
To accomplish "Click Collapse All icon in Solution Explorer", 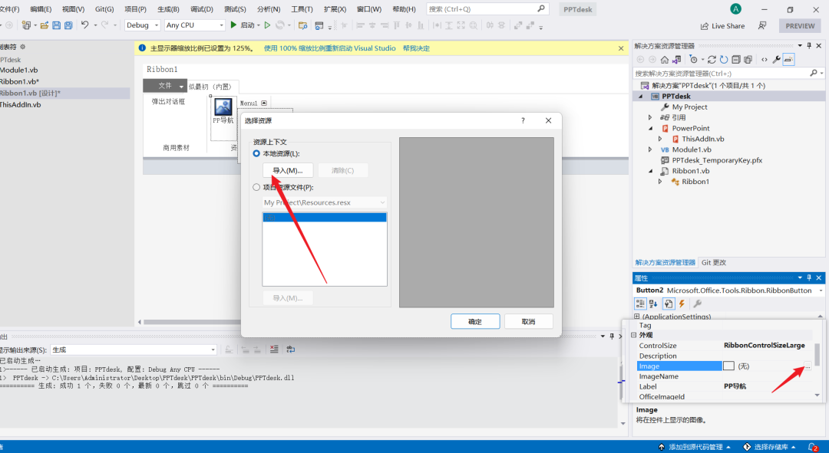I will pyautogui.click(x=735, y=60).
